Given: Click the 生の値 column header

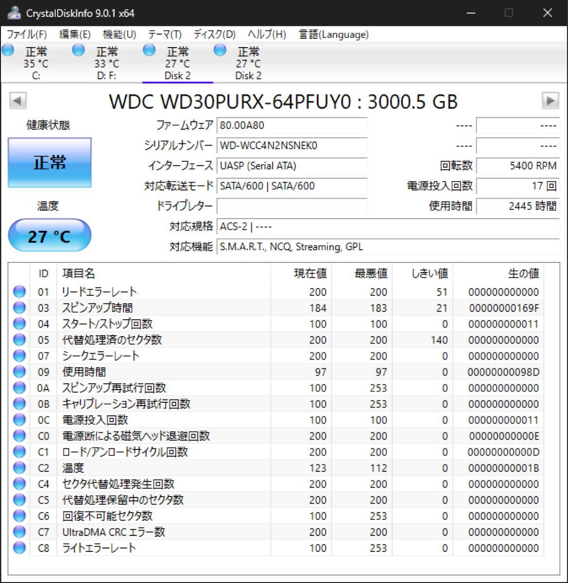Looking at the screenshot, I should tap(523, 274).
